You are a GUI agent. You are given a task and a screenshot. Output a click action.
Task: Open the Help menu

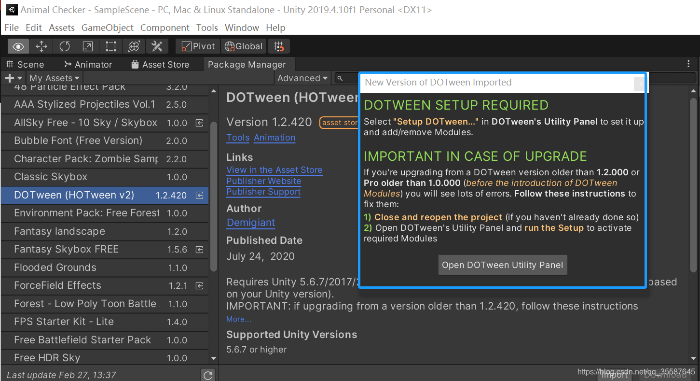point(275,28)
